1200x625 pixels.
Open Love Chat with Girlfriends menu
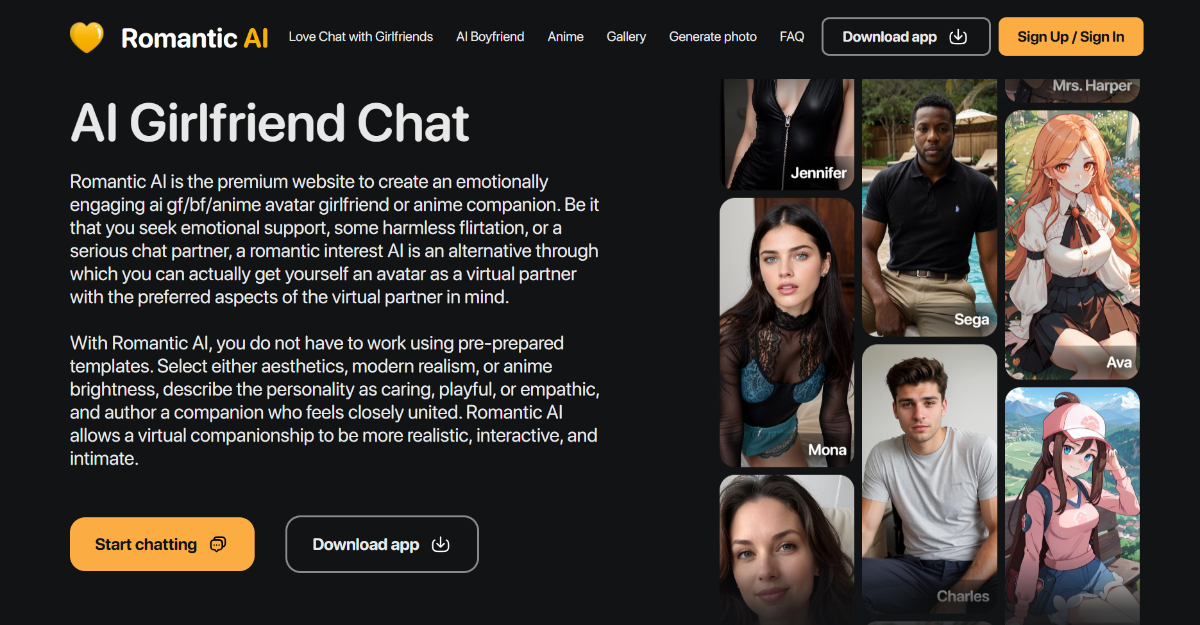[360, 37]
